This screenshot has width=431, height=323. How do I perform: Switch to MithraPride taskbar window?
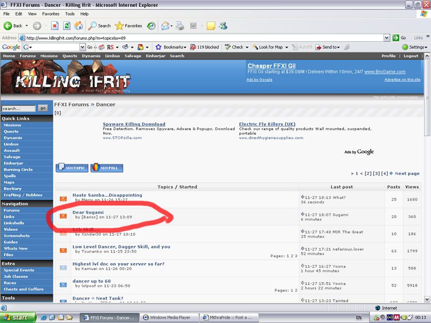pos(229,318)
